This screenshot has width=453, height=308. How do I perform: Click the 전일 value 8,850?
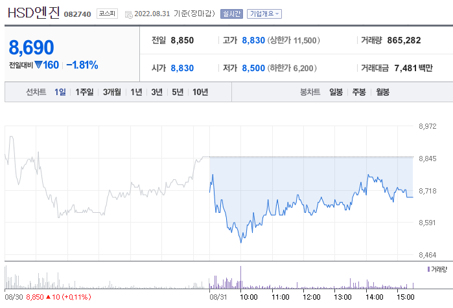click(x=182, y=40)
